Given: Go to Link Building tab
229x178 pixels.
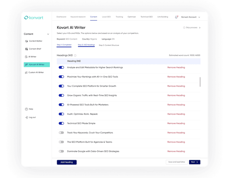Looking at the screenshot, I should pyautogui.click(x=163, y=17).
